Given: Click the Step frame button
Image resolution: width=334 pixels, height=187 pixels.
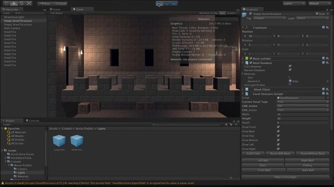Looking at the screenshot, I should (174, 4).
